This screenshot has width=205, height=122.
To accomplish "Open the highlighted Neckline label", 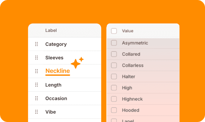I will (58, 71).
